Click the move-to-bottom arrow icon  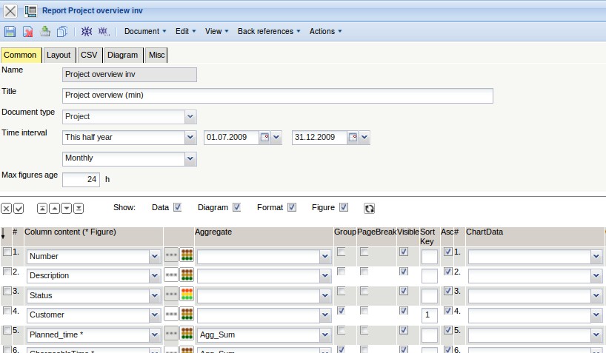coord(79,209)
